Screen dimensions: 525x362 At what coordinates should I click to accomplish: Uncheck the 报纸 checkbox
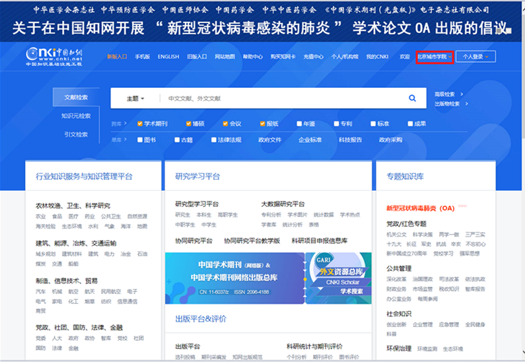263,124
